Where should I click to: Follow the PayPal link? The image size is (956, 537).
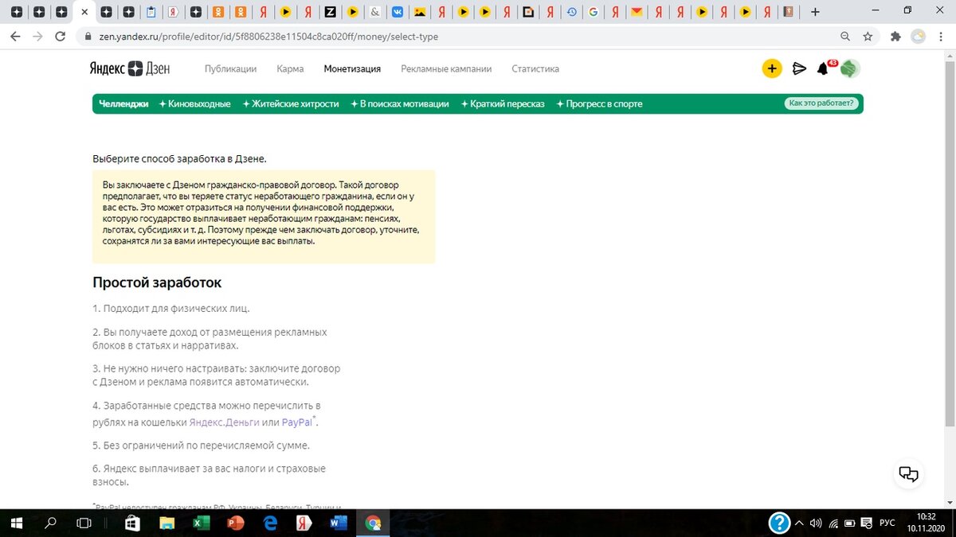click(296, 422)
